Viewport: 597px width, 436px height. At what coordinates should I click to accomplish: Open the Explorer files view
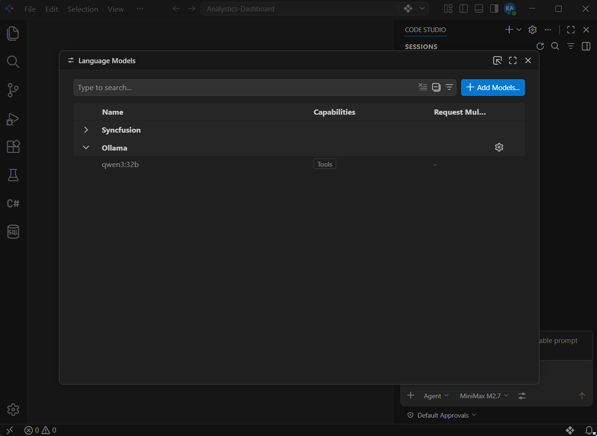(x=13, y=33)
